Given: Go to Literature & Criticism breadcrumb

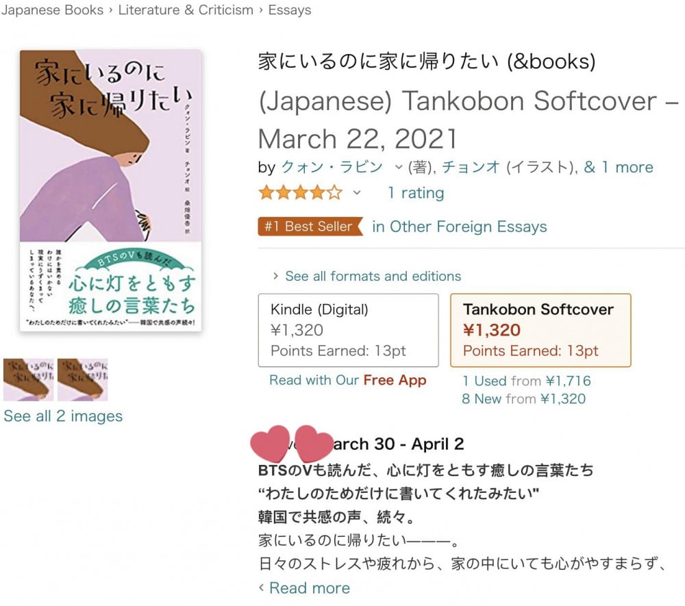Looking at the screenshot, I should tap(186, 10).
